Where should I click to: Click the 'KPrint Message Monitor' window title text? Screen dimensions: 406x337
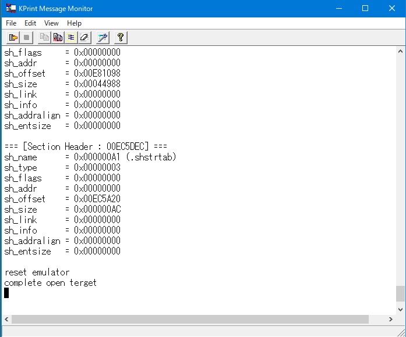[56, 9]
